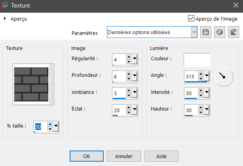Click the reset to default icon
The image size is (243, 166).
233,32
